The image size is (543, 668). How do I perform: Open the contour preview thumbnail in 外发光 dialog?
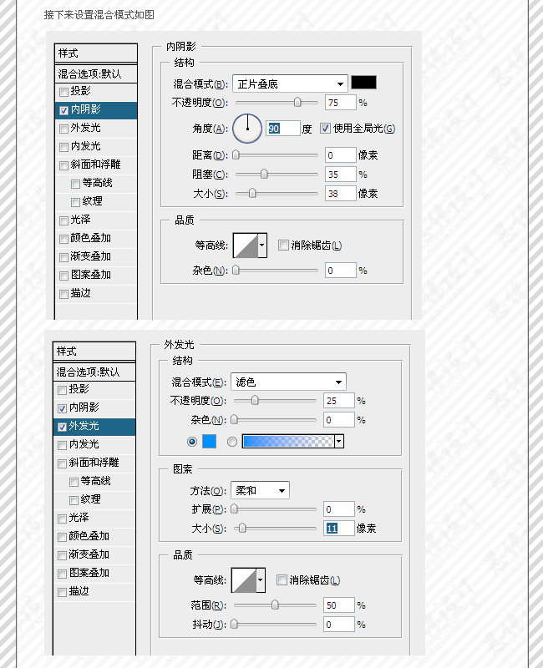pyautogui.click(x=244, y=580)
